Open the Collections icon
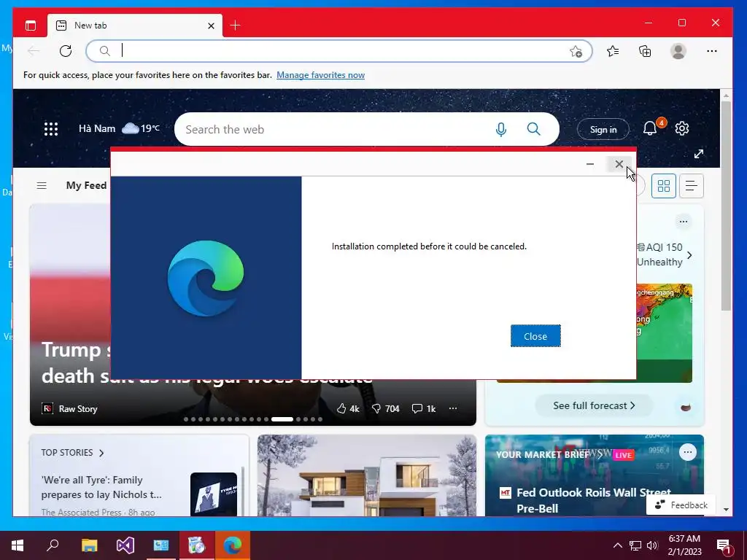 pos(645,51)
